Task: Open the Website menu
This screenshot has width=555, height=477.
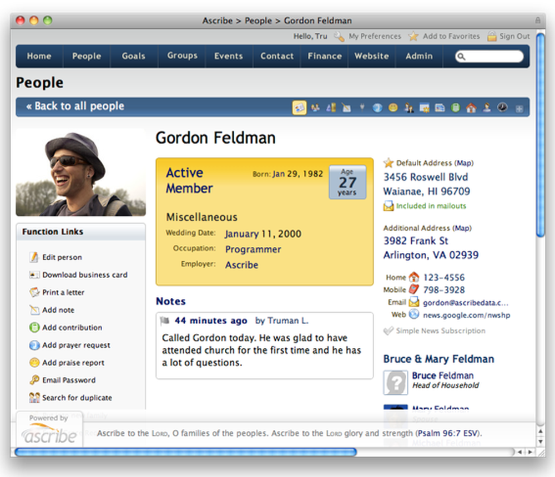Action: point(372,56)
